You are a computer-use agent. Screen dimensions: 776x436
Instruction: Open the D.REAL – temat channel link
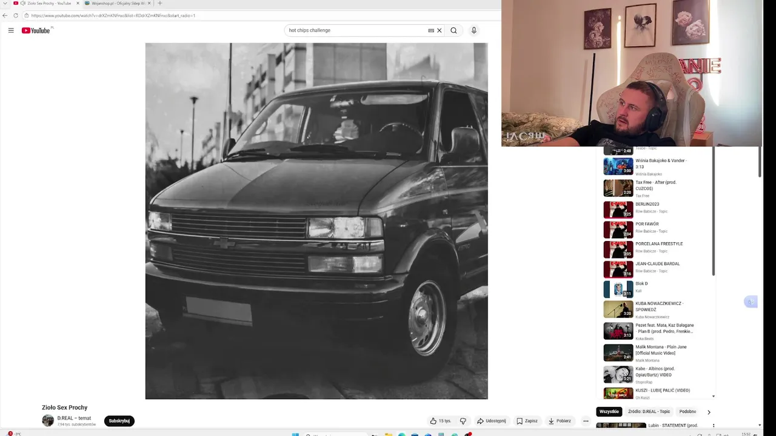click(x=74, y=418)
